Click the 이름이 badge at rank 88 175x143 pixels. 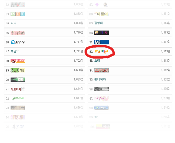pos(101,14)
